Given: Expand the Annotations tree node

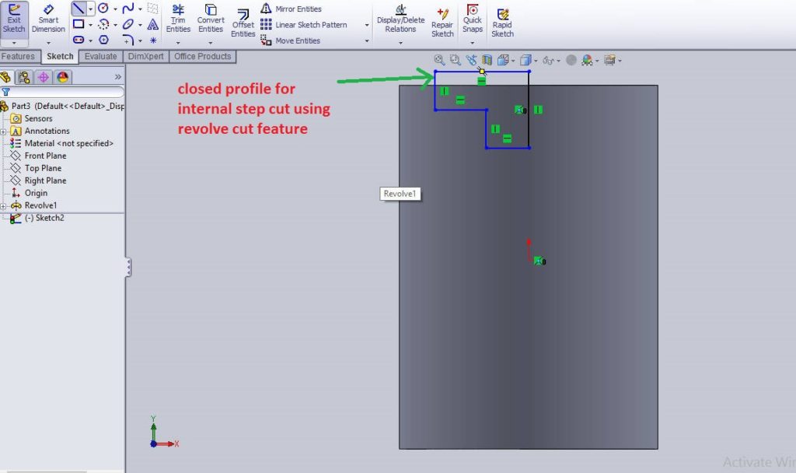Looking at the screenshot, I should coord(3,131).
